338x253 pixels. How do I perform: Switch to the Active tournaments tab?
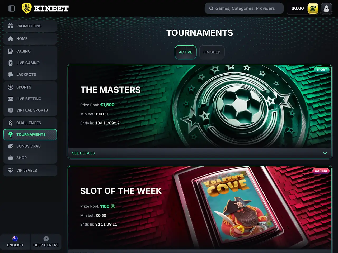(186, 52)
